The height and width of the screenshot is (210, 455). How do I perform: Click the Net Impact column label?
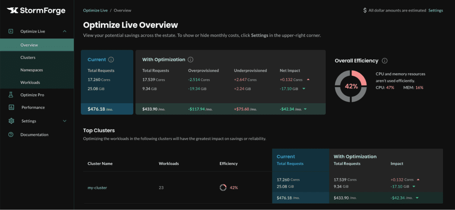[x=290, y=70]
